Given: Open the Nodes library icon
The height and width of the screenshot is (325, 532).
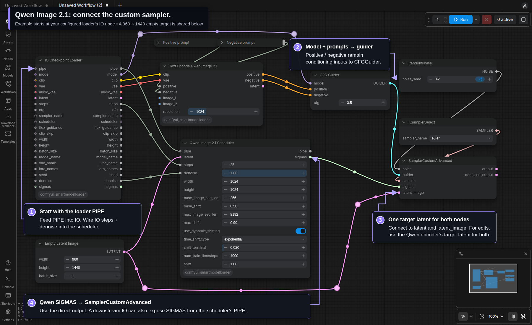Looking at the screenshot, I should click(x=8, y=54).
